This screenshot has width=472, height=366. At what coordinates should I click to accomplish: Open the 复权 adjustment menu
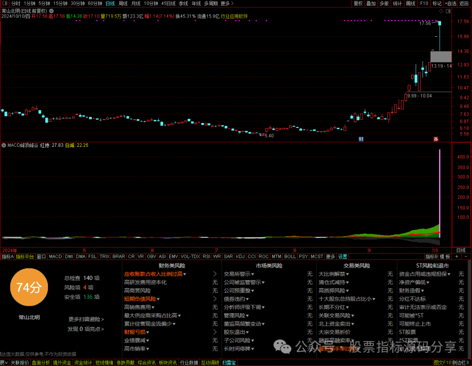358,3
